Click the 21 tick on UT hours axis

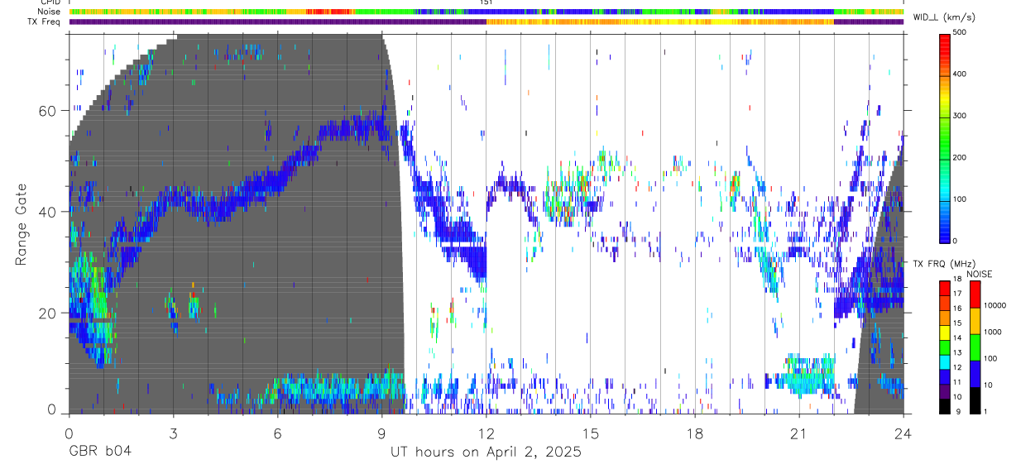[799, 433]
